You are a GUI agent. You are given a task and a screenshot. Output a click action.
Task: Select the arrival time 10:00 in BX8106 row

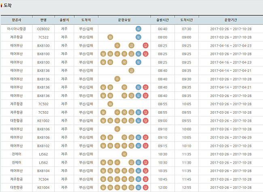[x=187, y=129]
